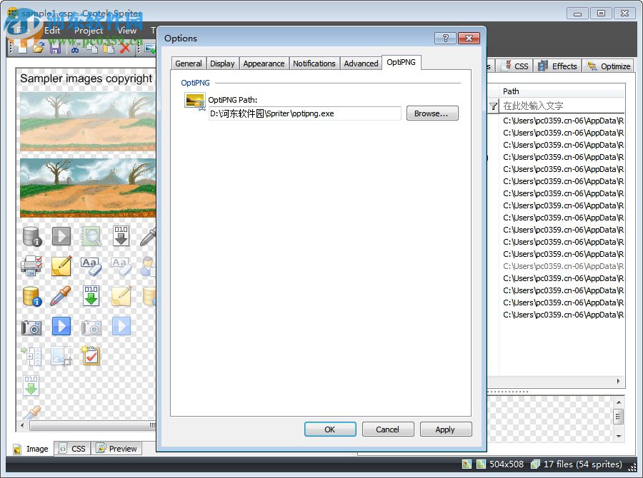The height and width of the screenshot is (478, 643).
Task: Click the blue play button sprite
Action: [61, 327]
